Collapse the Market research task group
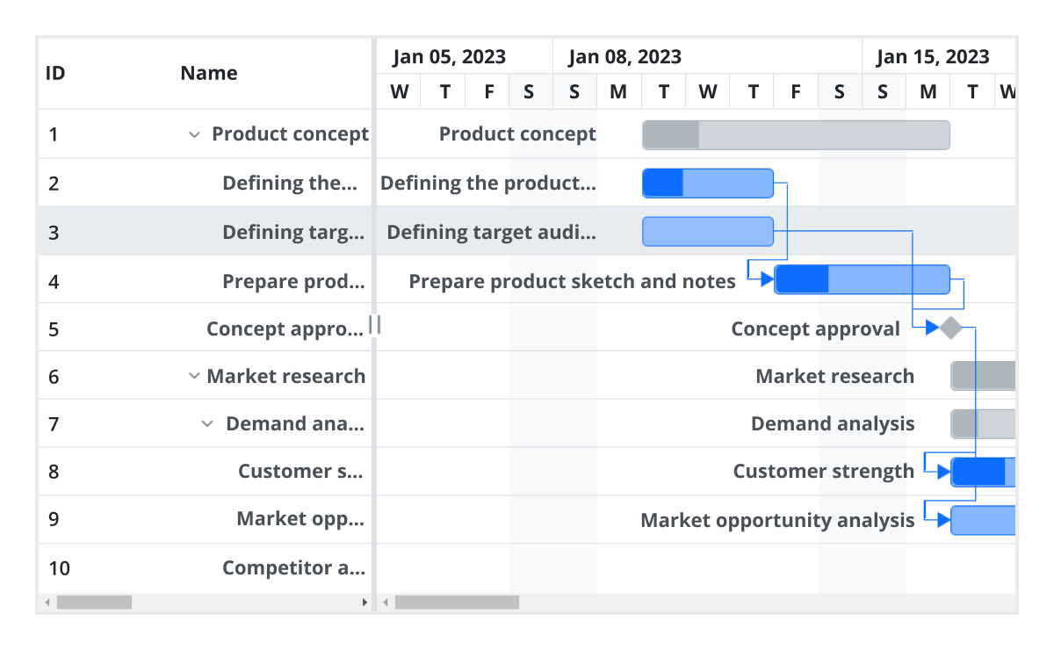This screenshot has height=650, width=1054. [193, 375]
